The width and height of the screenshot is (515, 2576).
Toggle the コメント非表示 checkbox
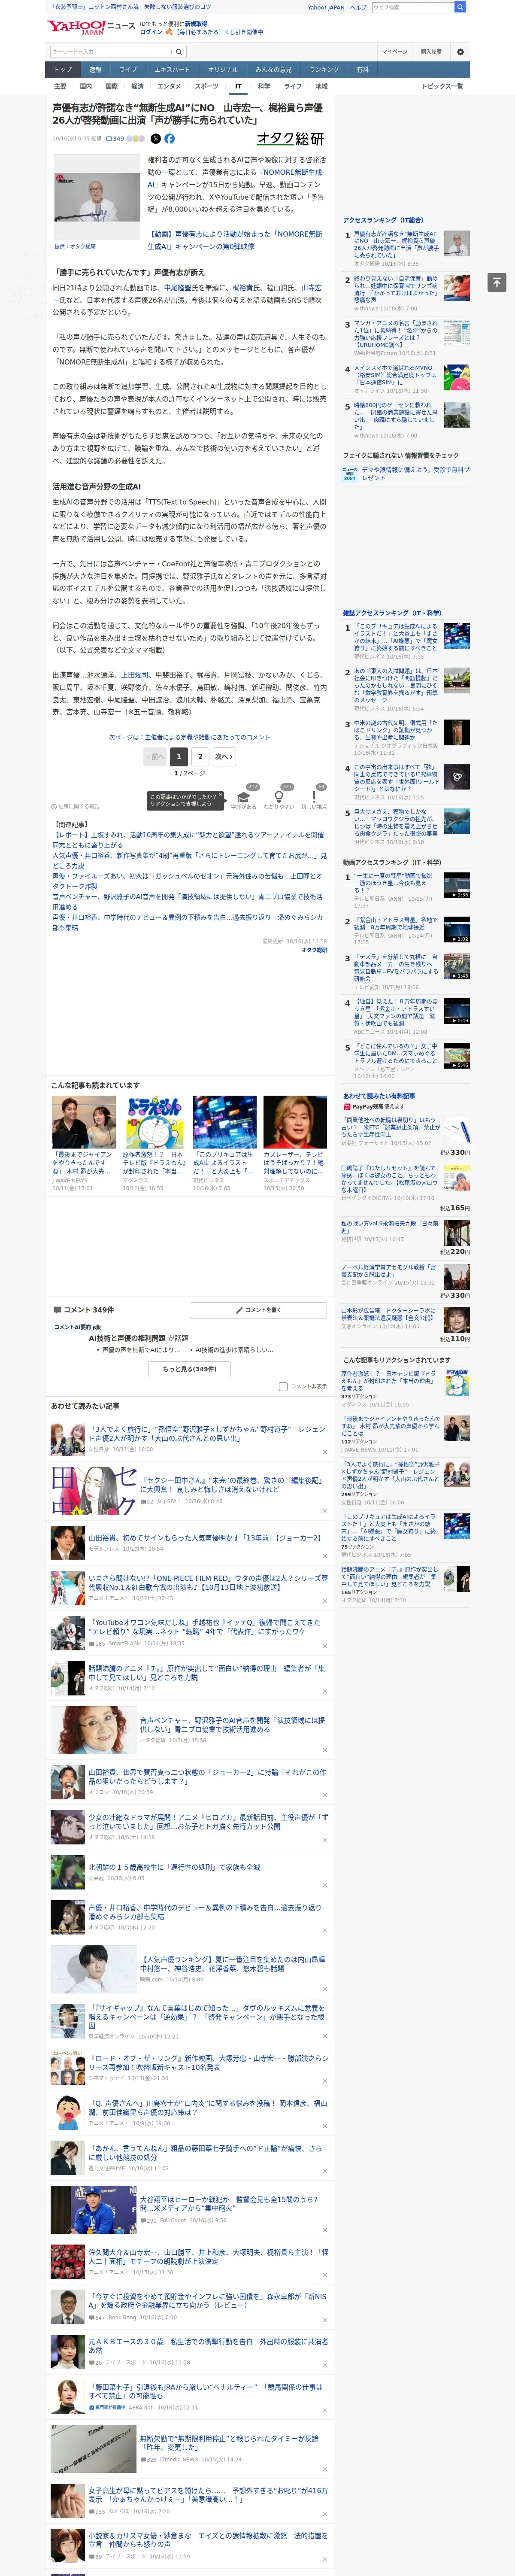283,1387
